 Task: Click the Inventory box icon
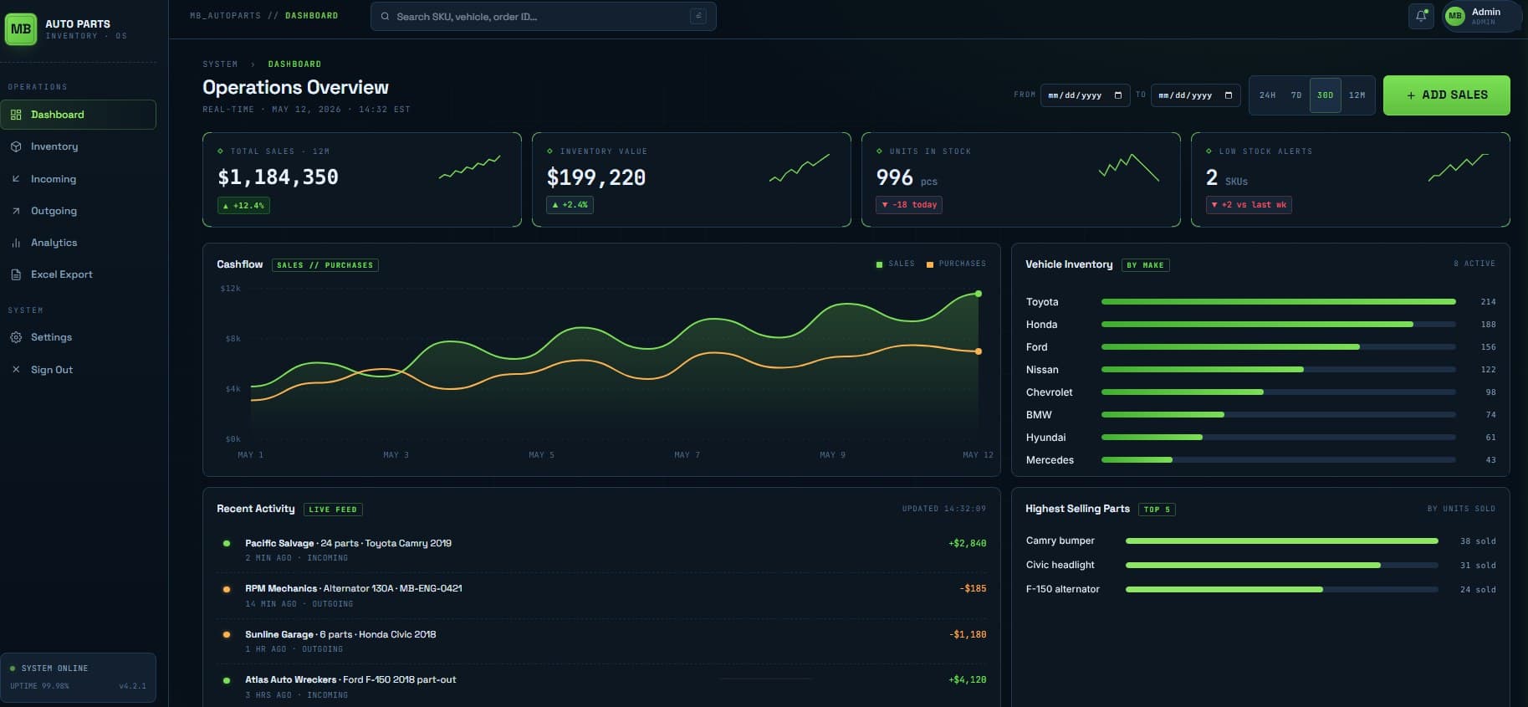16,146
